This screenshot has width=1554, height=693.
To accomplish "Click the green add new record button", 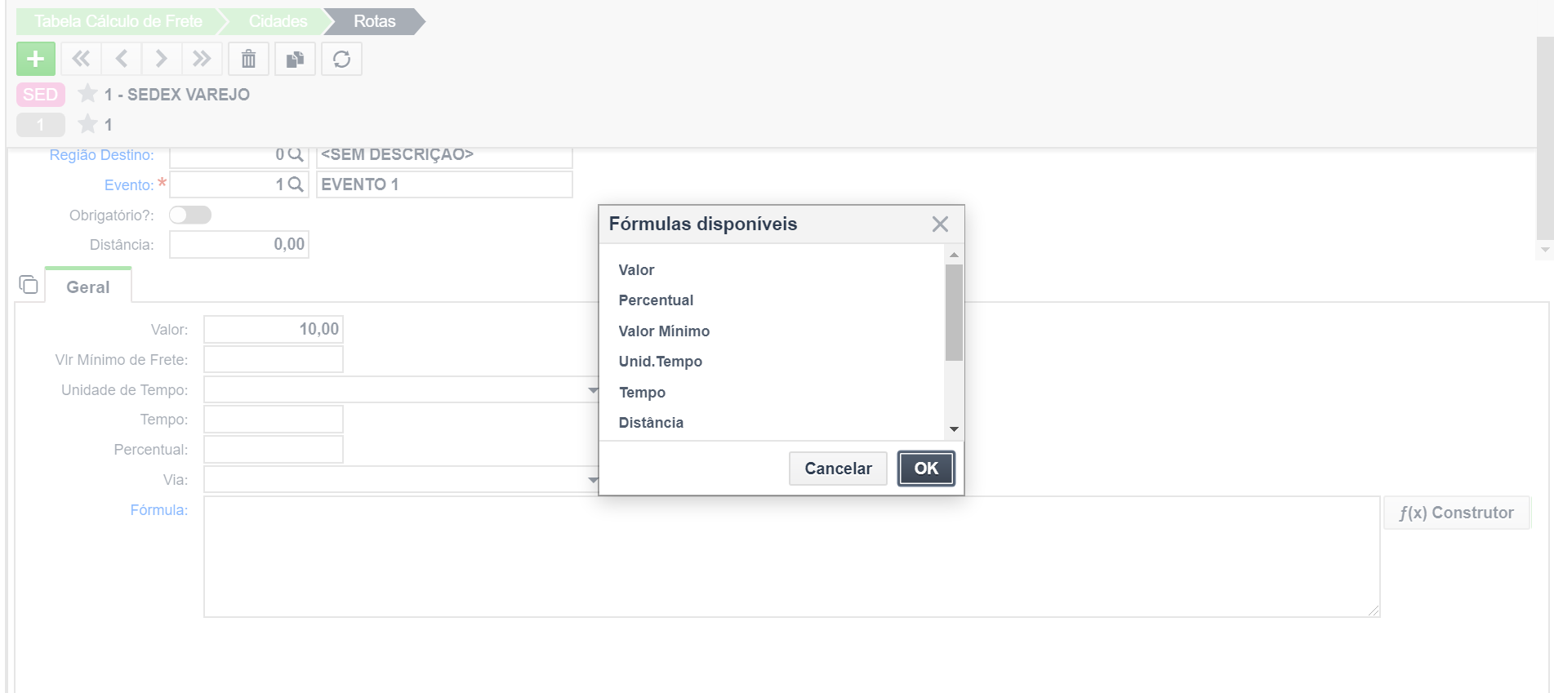I will pos(35,59).
